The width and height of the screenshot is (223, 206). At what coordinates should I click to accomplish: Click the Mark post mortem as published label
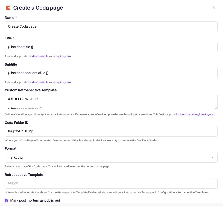click(x=35, y=200)
